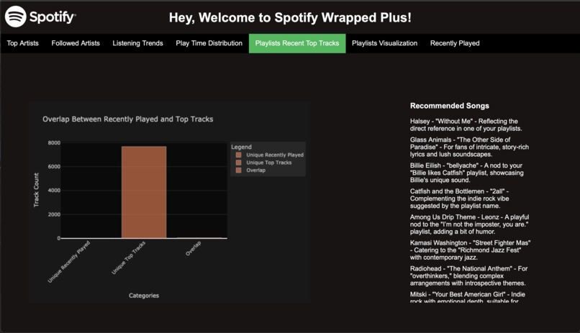
Task: Click the Legend title in the chart
Action: 241,147
